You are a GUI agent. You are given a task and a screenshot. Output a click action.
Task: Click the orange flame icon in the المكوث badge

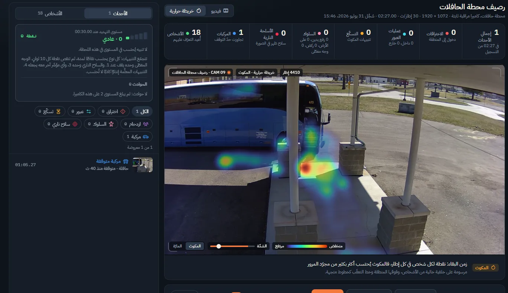[x=493, y=267]
